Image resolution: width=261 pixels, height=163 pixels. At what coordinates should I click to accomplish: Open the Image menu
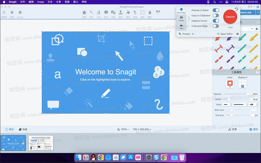(x=40, y=2)
